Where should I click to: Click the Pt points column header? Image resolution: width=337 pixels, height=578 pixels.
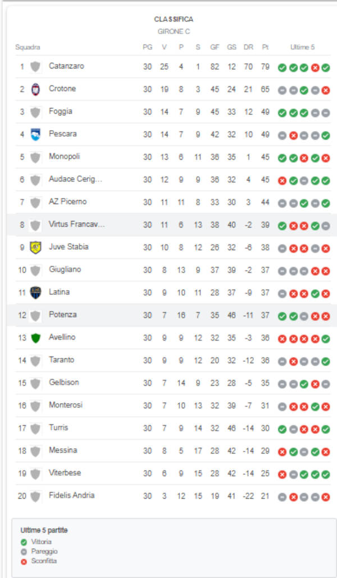pos(265,47)
